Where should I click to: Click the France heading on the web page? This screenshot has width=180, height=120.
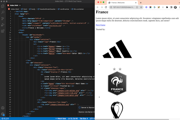tap(102, 12)
